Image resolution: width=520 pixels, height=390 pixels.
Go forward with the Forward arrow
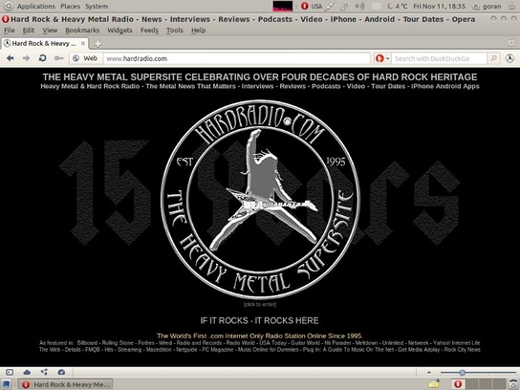[26, 58]
